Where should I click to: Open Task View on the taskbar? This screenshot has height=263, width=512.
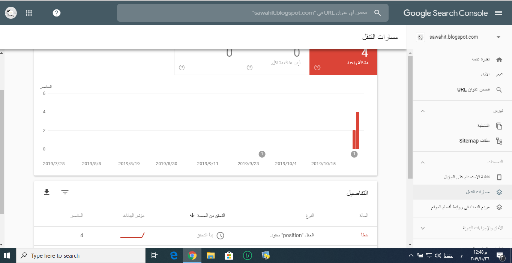154,255
